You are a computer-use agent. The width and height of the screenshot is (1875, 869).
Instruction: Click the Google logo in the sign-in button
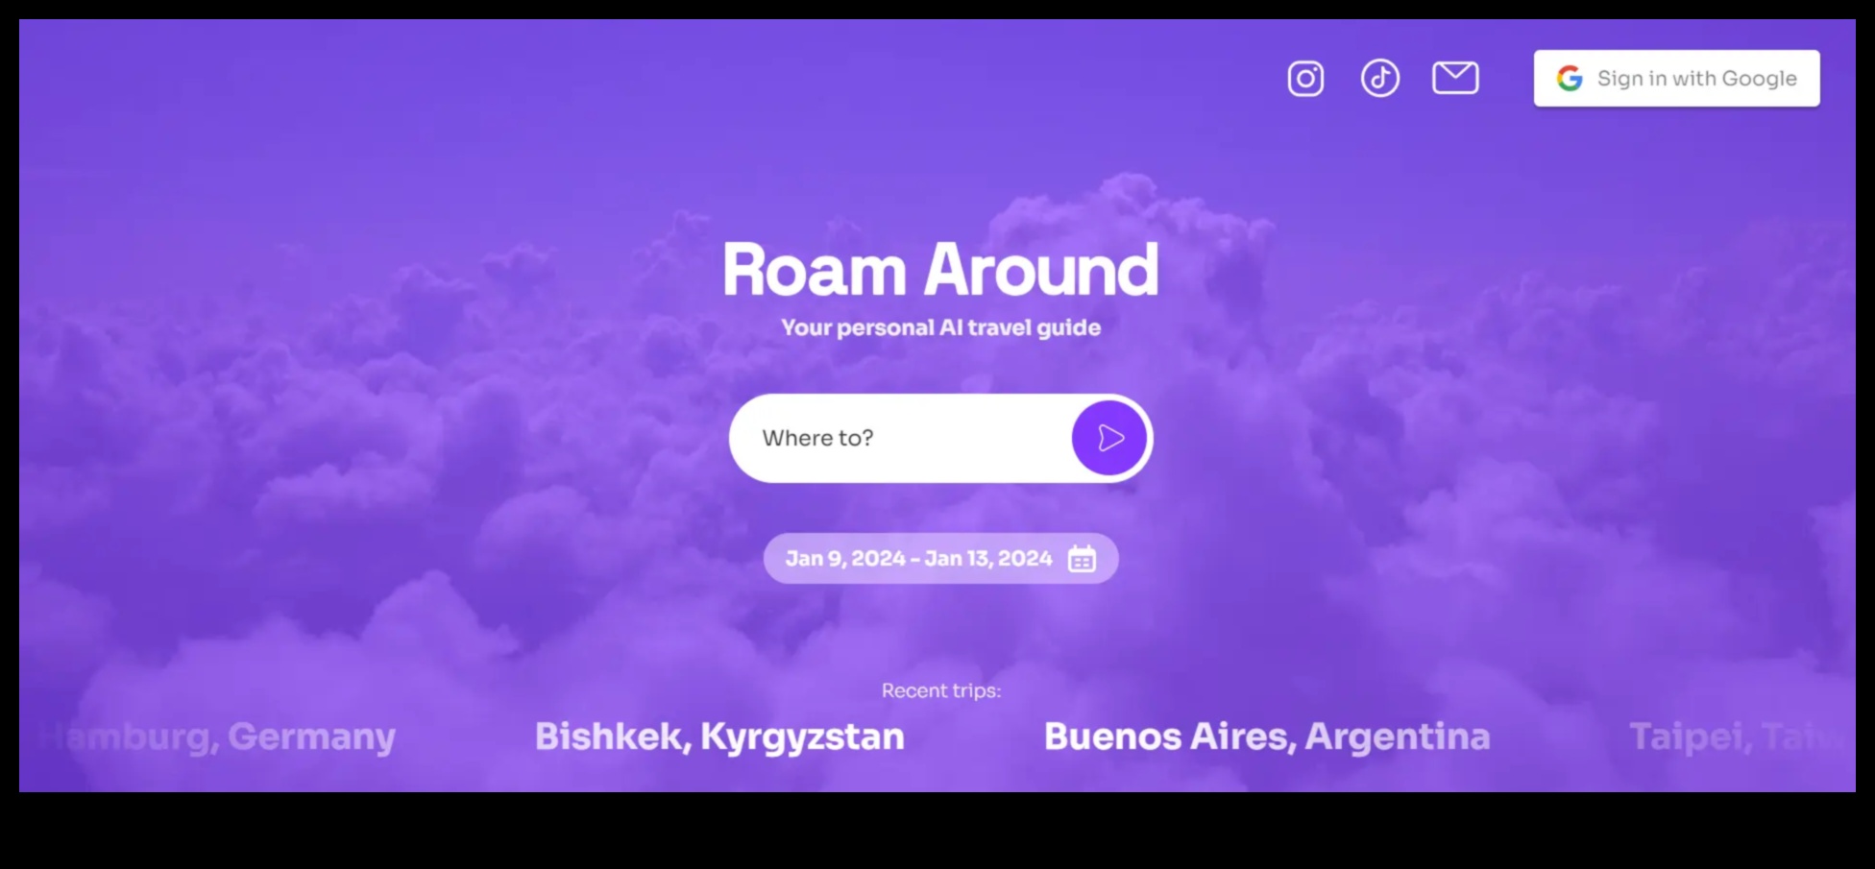[1570, 78]
